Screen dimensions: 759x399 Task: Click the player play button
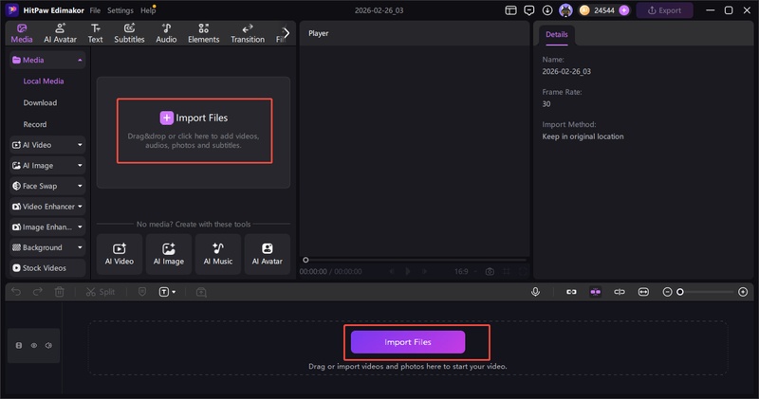408,271
